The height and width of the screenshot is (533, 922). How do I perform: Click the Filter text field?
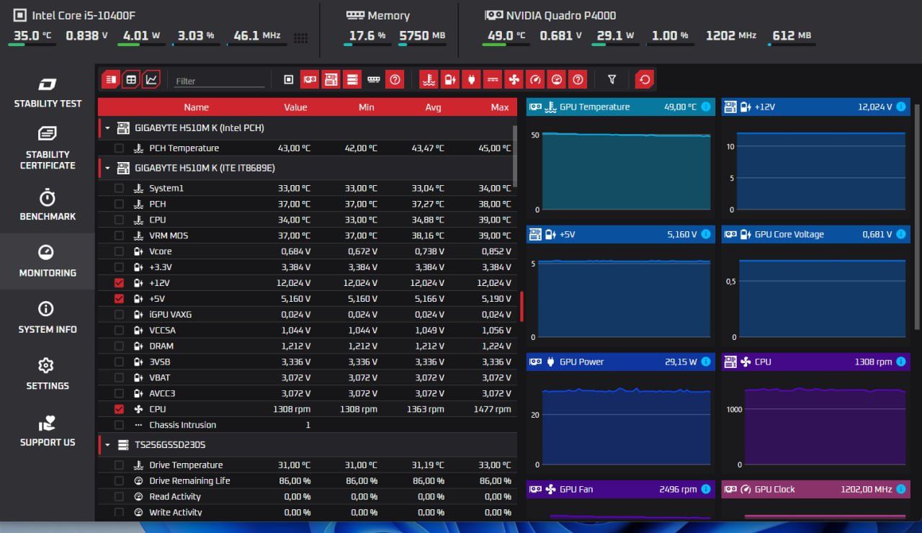[x=219, y=81]
